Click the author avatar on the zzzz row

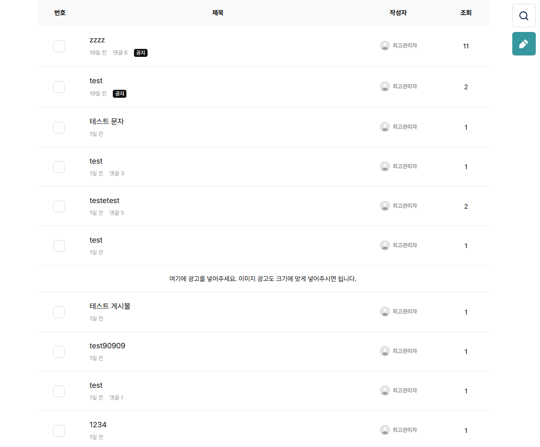pos(385,46)
